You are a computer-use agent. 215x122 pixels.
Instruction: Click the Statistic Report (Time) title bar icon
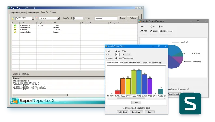(106, 46)
